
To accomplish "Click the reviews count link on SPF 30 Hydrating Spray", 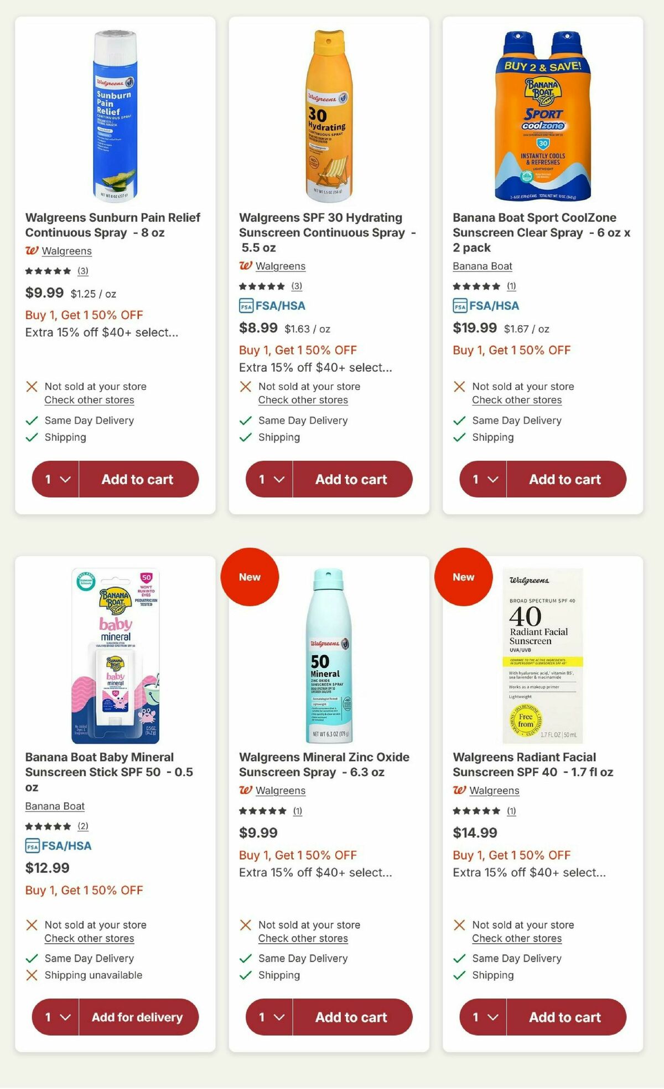I will (x=295, y=287).
